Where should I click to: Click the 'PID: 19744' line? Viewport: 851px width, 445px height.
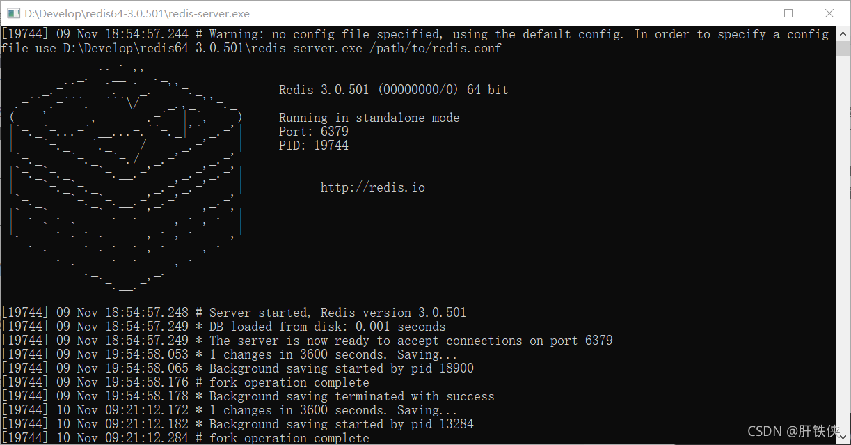tap(314, 146)
